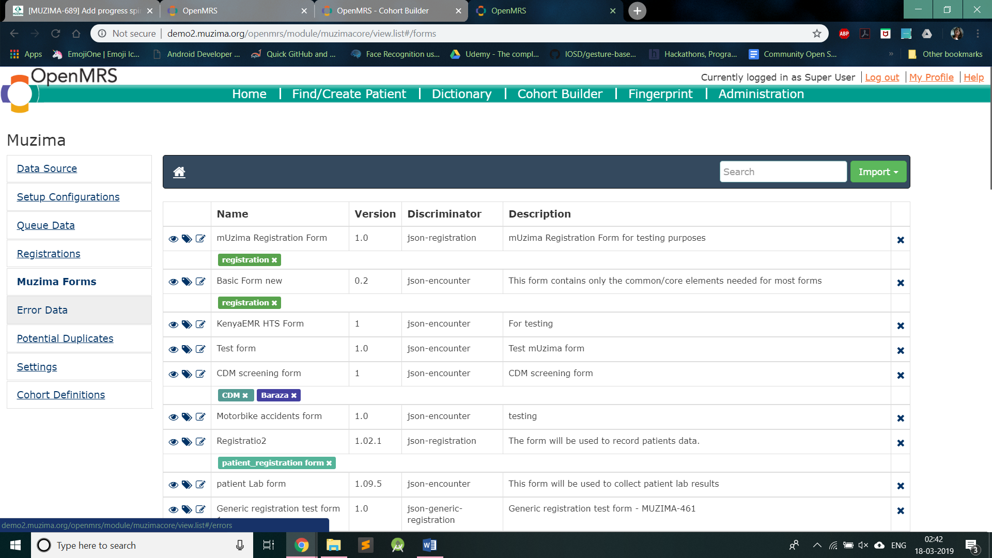Remove the Baraza tag
Screen dimensions: 992x558
(x=294, y=395)
